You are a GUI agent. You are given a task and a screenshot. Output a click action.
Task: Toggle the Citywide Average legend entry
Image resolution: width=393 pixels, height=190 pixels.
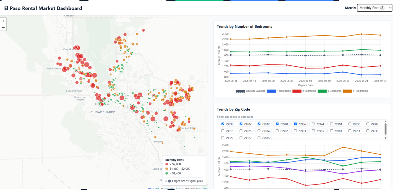(x=250, y=91)
